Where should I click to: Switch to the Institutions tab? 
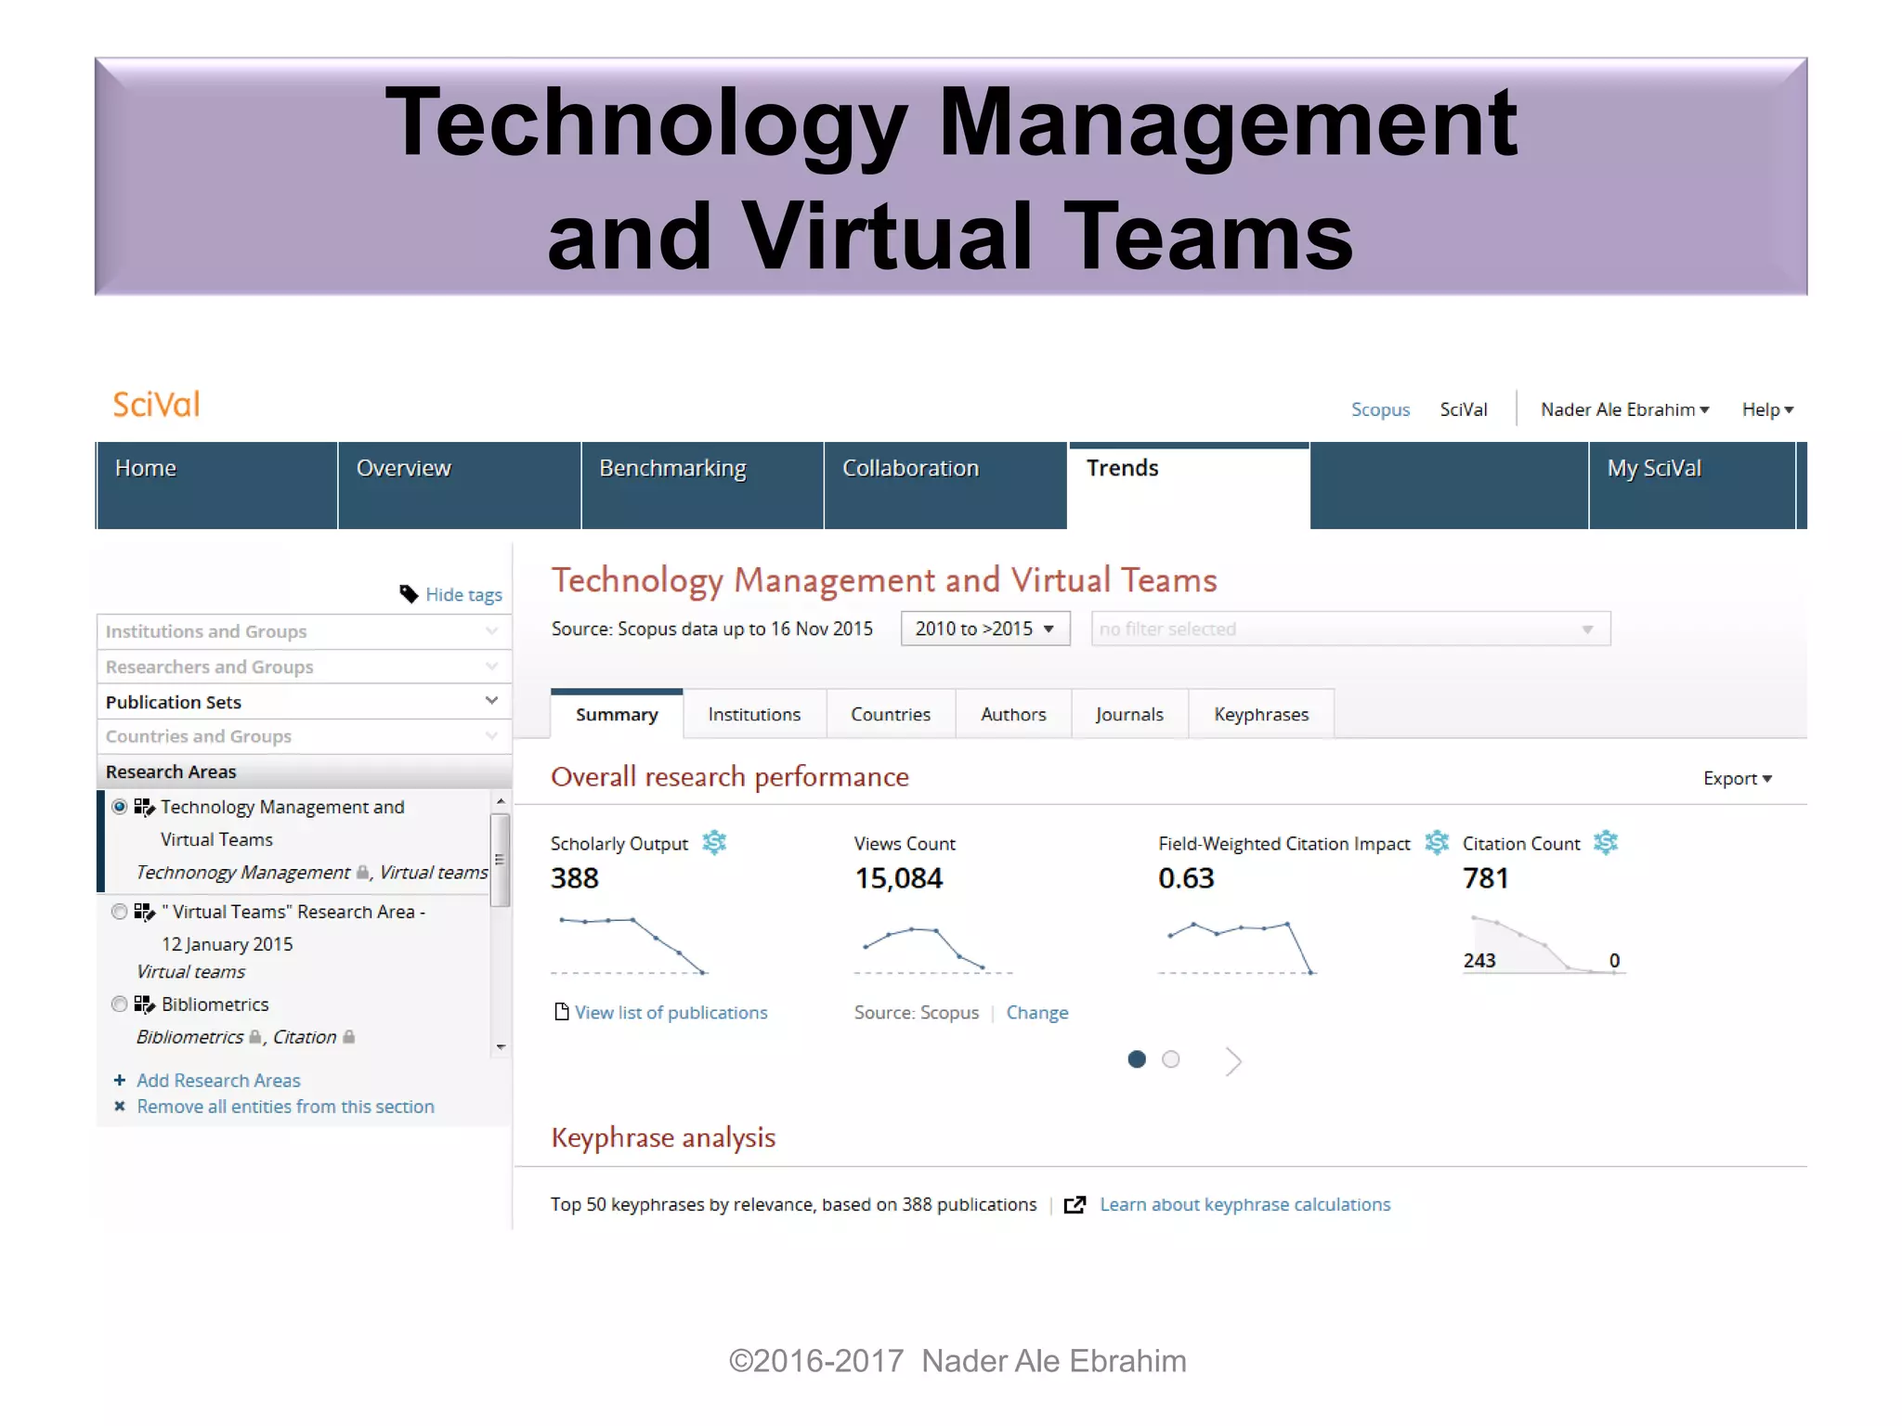click(754, 714)
